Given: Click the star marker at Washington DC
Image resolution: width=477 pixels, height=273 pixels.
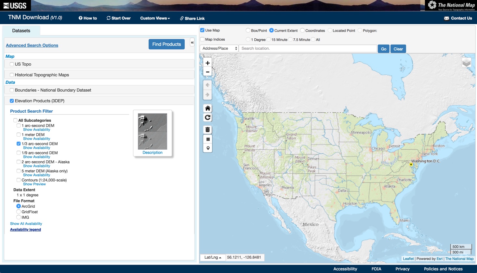Looking at the screenshot, I should click(x=411, y=165).
